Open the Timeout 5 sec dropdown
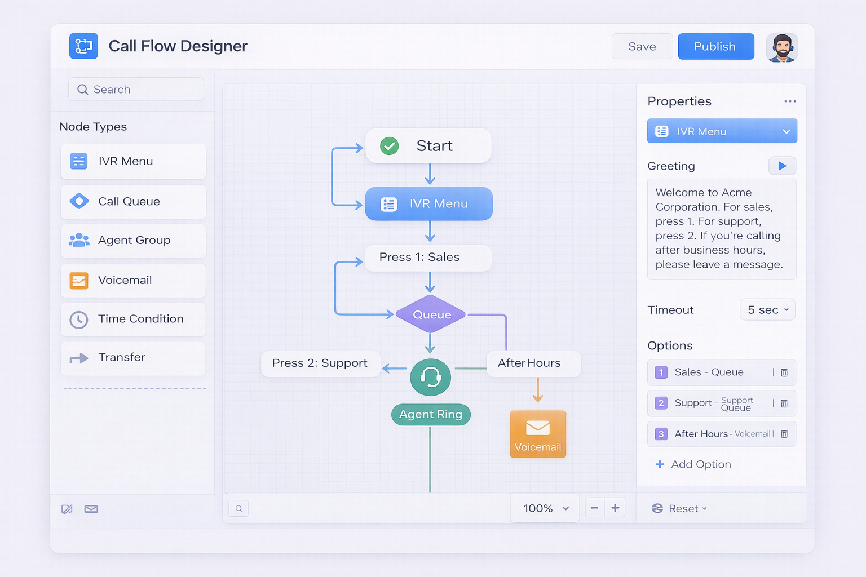 (x=767, y=309)
